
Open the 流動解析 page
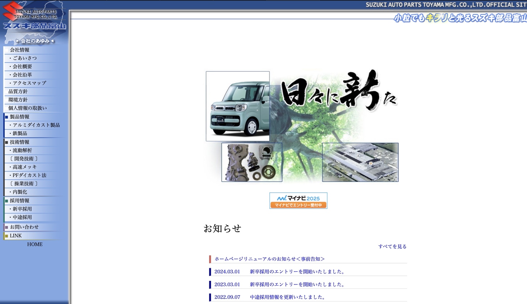(22, 150)
